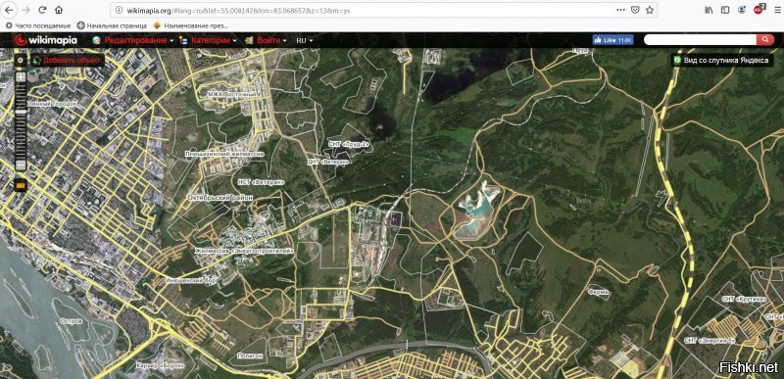Open 'Часто посещаемые' bookmarks folder

[x=39, y=25]
